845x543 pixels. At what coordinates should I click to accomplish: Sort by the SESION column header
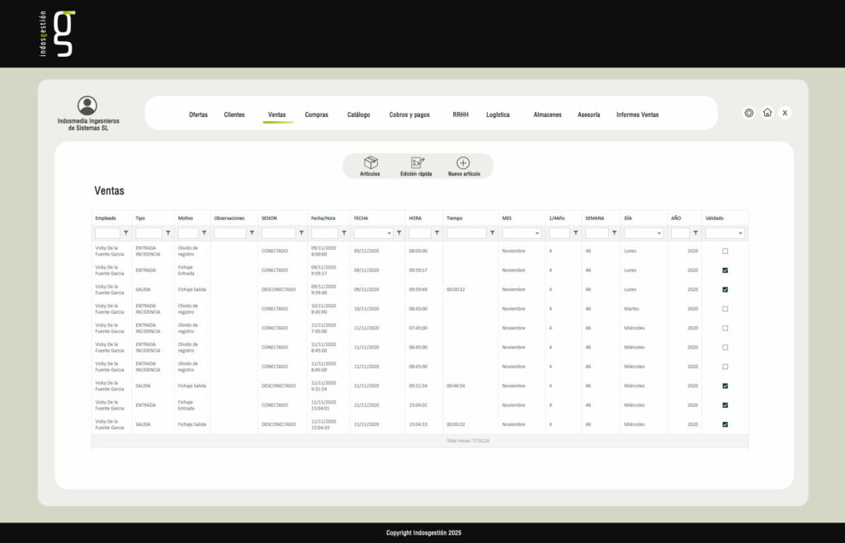tap(269, 218)
